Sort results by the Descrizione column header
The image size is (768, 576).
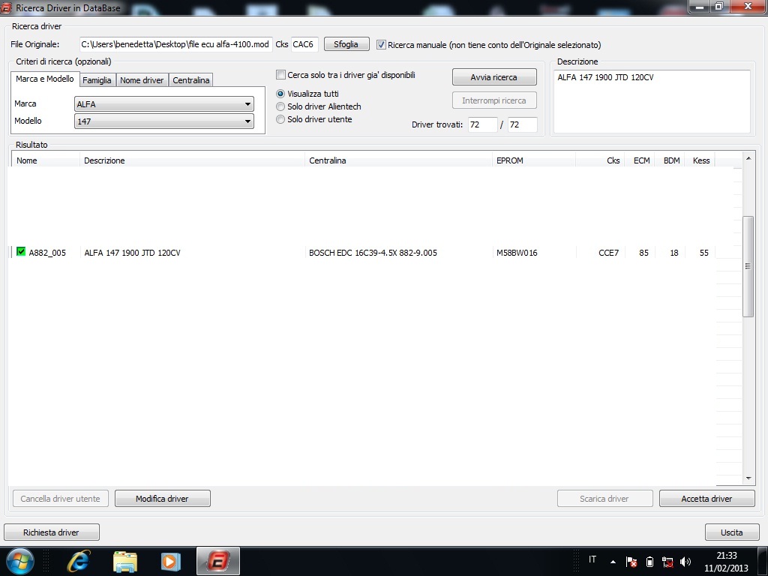(192, 160)
